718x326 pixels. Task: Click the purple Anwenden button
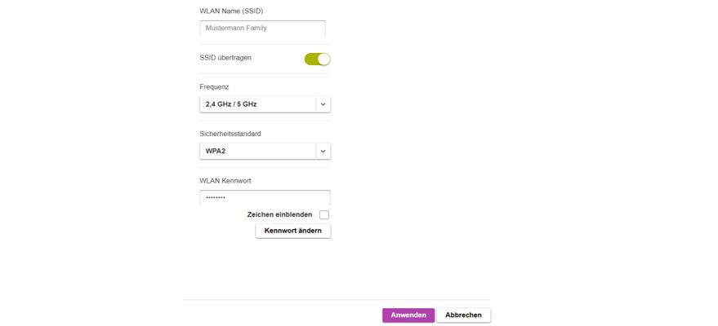click(x=408, y=315)
